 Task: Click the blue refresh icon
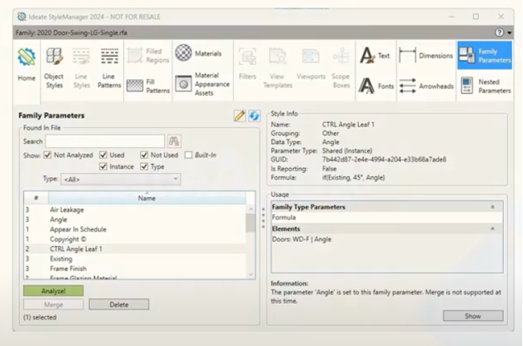click(x=254, y=116)
